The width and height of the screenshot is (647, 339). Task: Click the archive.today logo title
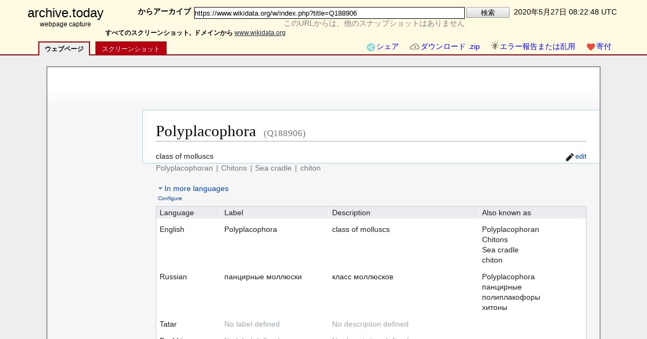pos(65,13)
